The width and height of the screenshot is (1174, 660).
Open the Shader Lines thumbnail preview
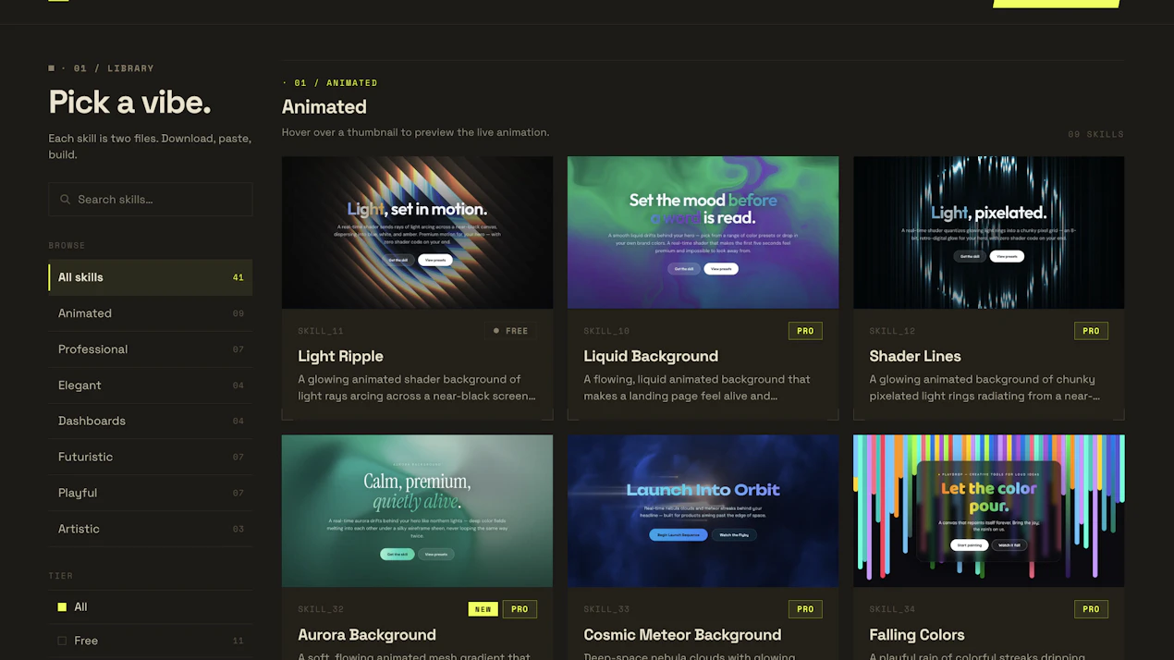point(988,232)
